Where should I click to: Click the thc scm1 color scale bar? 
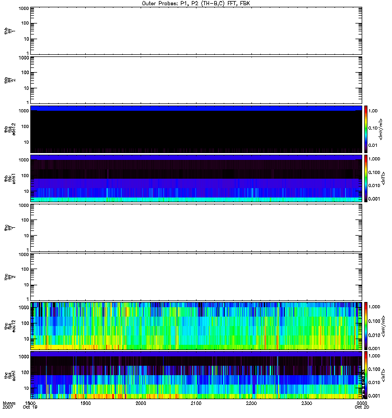point(366,375)
